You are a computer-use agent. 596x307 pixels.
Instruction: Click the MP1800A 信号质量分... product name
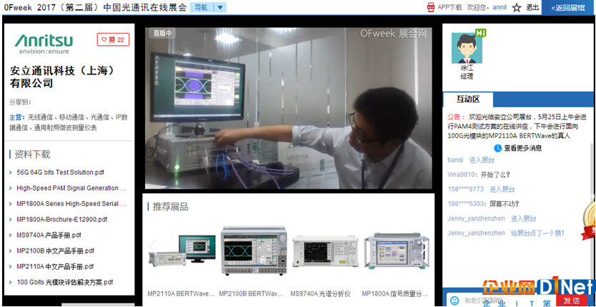(395, 293)
